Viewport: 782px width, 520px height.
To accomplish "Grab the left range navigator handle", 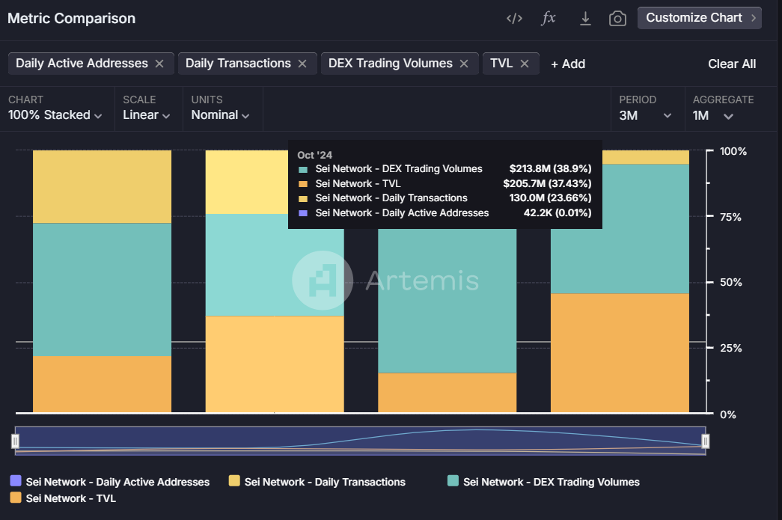I will pyautogui.click(x=15, y=441).
